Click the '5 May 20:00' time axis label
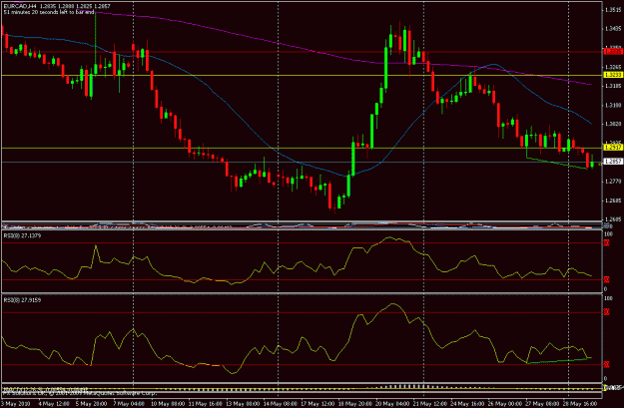 91,404
